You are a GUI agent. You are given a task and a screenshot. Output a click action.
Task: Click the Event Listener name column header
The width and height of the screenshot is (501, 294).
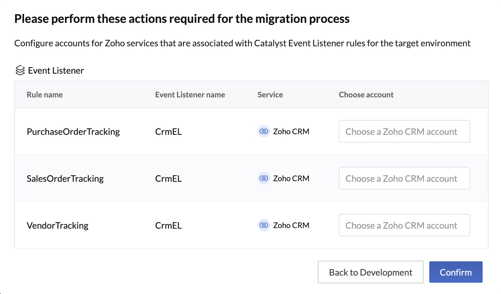coord(190,95)
